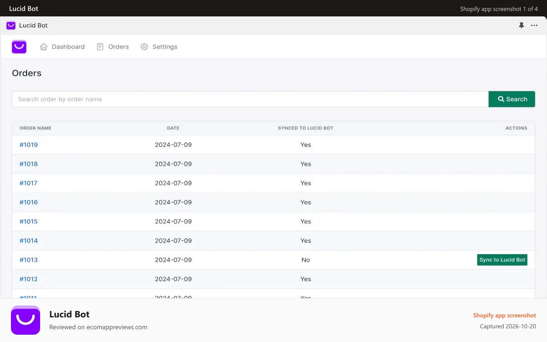
Task: Open order #1015 link
Action: point(29,221)
